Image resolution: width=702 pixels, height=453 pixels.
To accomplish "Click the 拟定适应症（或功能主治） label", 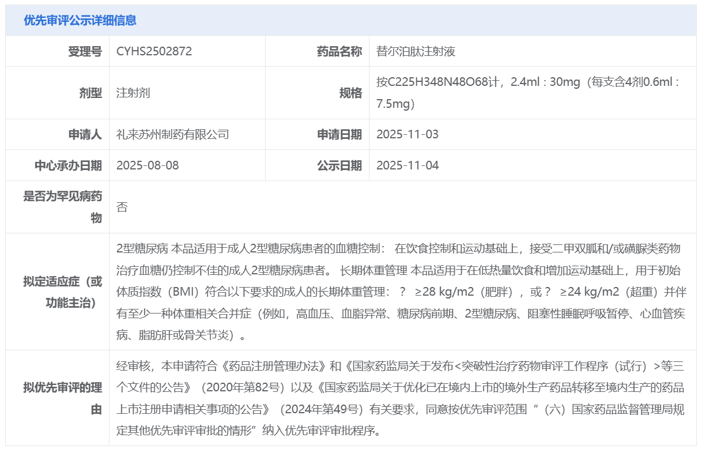I will 63,292.
